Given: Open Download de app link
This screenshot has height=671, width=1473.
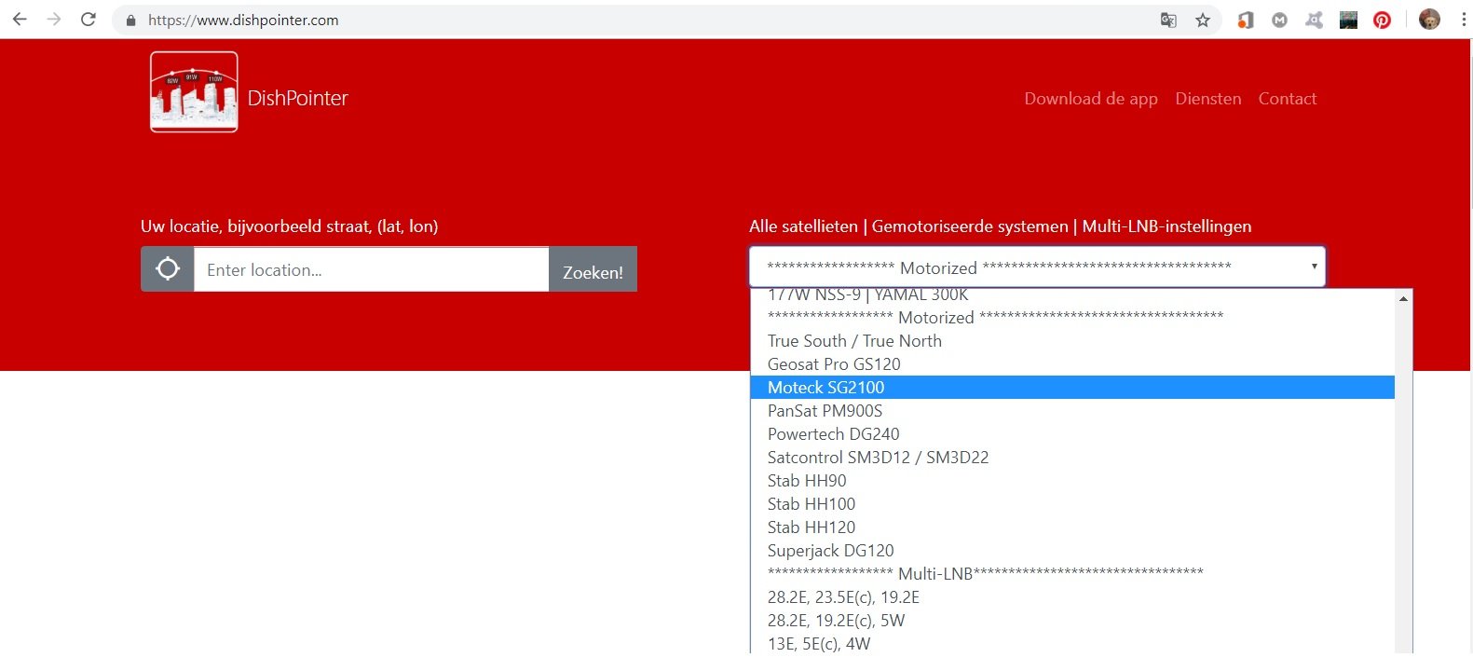Looking at the screenshot, I should click(x=1091, y=99).
